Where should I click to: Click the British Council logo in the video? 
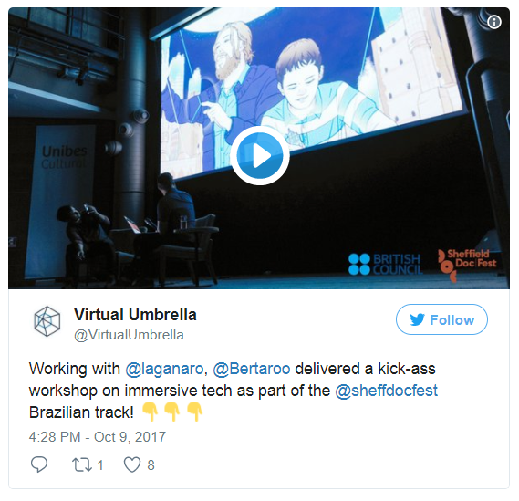click(x=386, y=265)
